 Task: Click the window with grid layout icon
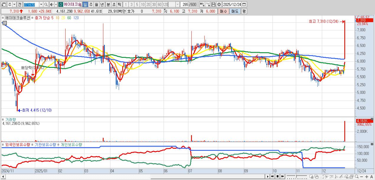(x=311, y=176)
